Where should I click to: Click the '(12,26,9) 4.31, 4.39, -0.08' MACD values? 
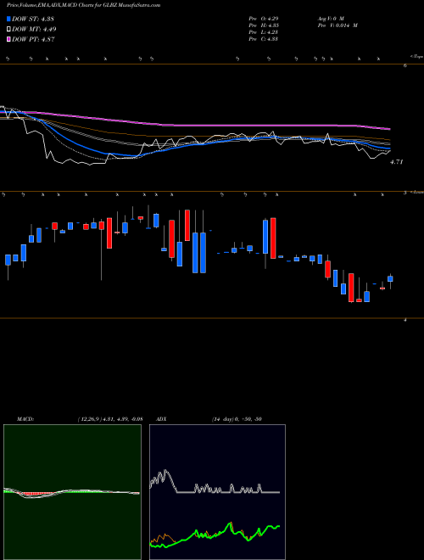click(110, 419)
